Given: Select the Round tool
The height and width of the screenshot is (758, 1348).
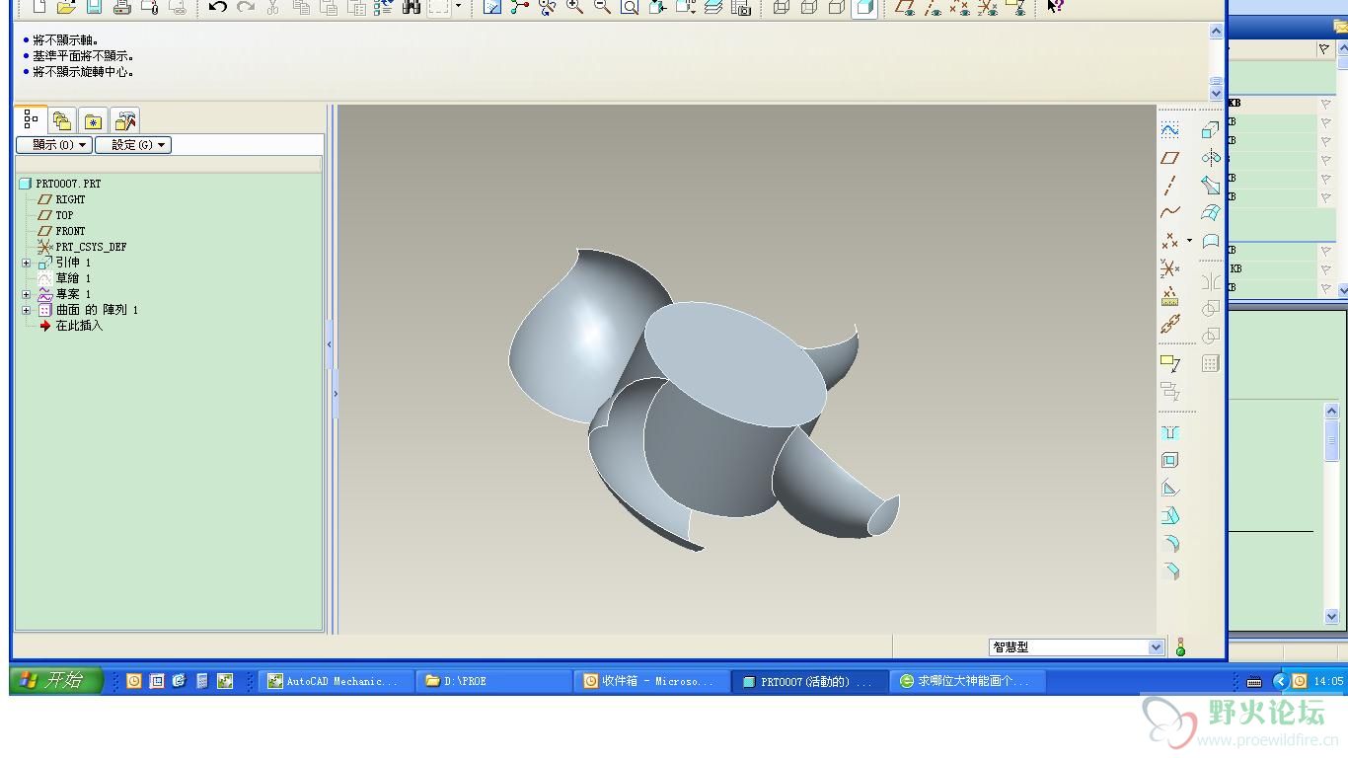Looking at the screenshot, I should (x=1170, y=543).
